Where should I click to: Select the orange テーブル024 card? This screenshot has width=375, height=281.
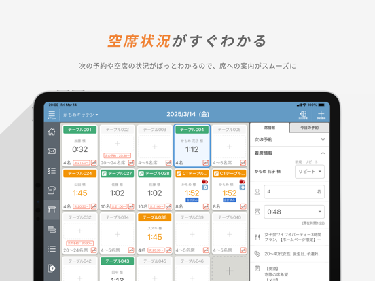tap(80, 189)
